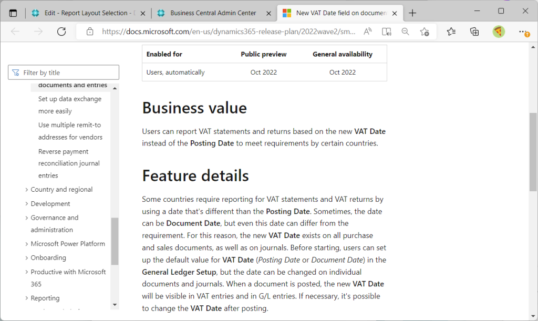Screen dimensions: 538x321
Task: Click the sidebar scrollbar thumb
Action: click(115, 241)
